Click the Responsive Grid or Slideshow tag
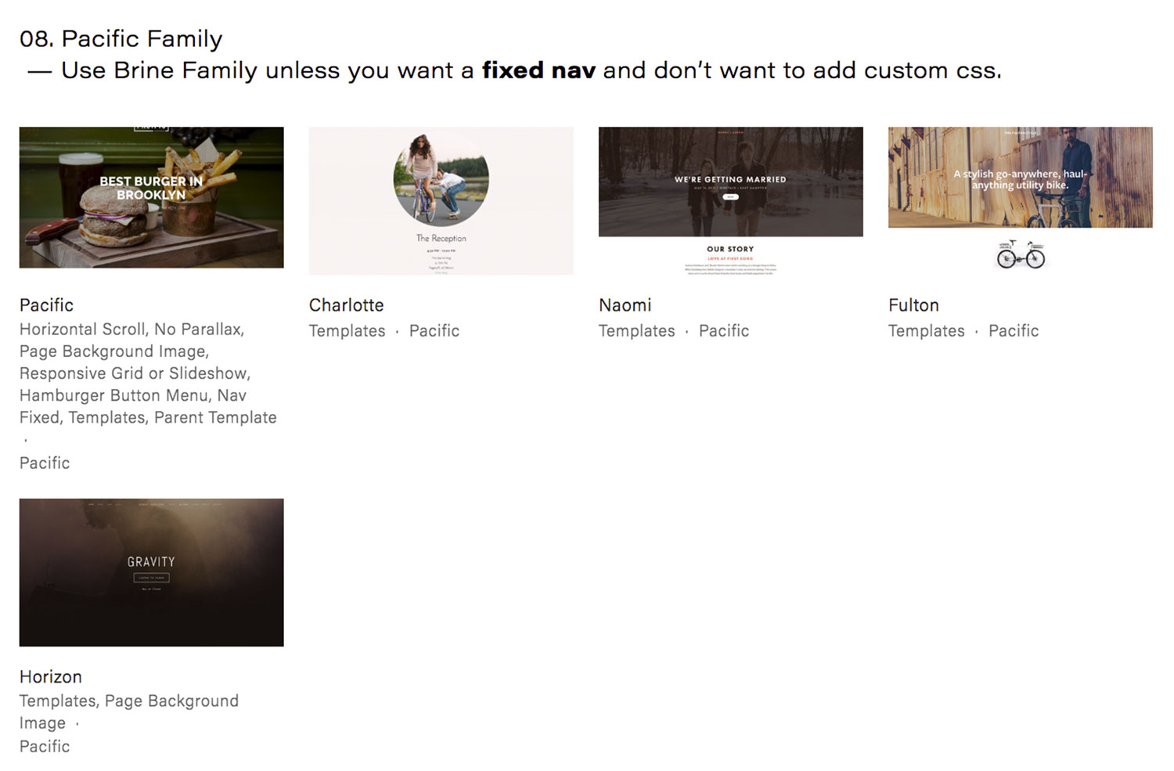This screenshot has height=771, width=1174. [x=134, y=373]
